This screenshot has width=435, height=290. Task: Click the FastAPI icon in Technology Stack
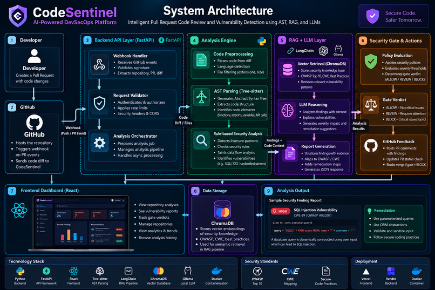click(46, 271)
